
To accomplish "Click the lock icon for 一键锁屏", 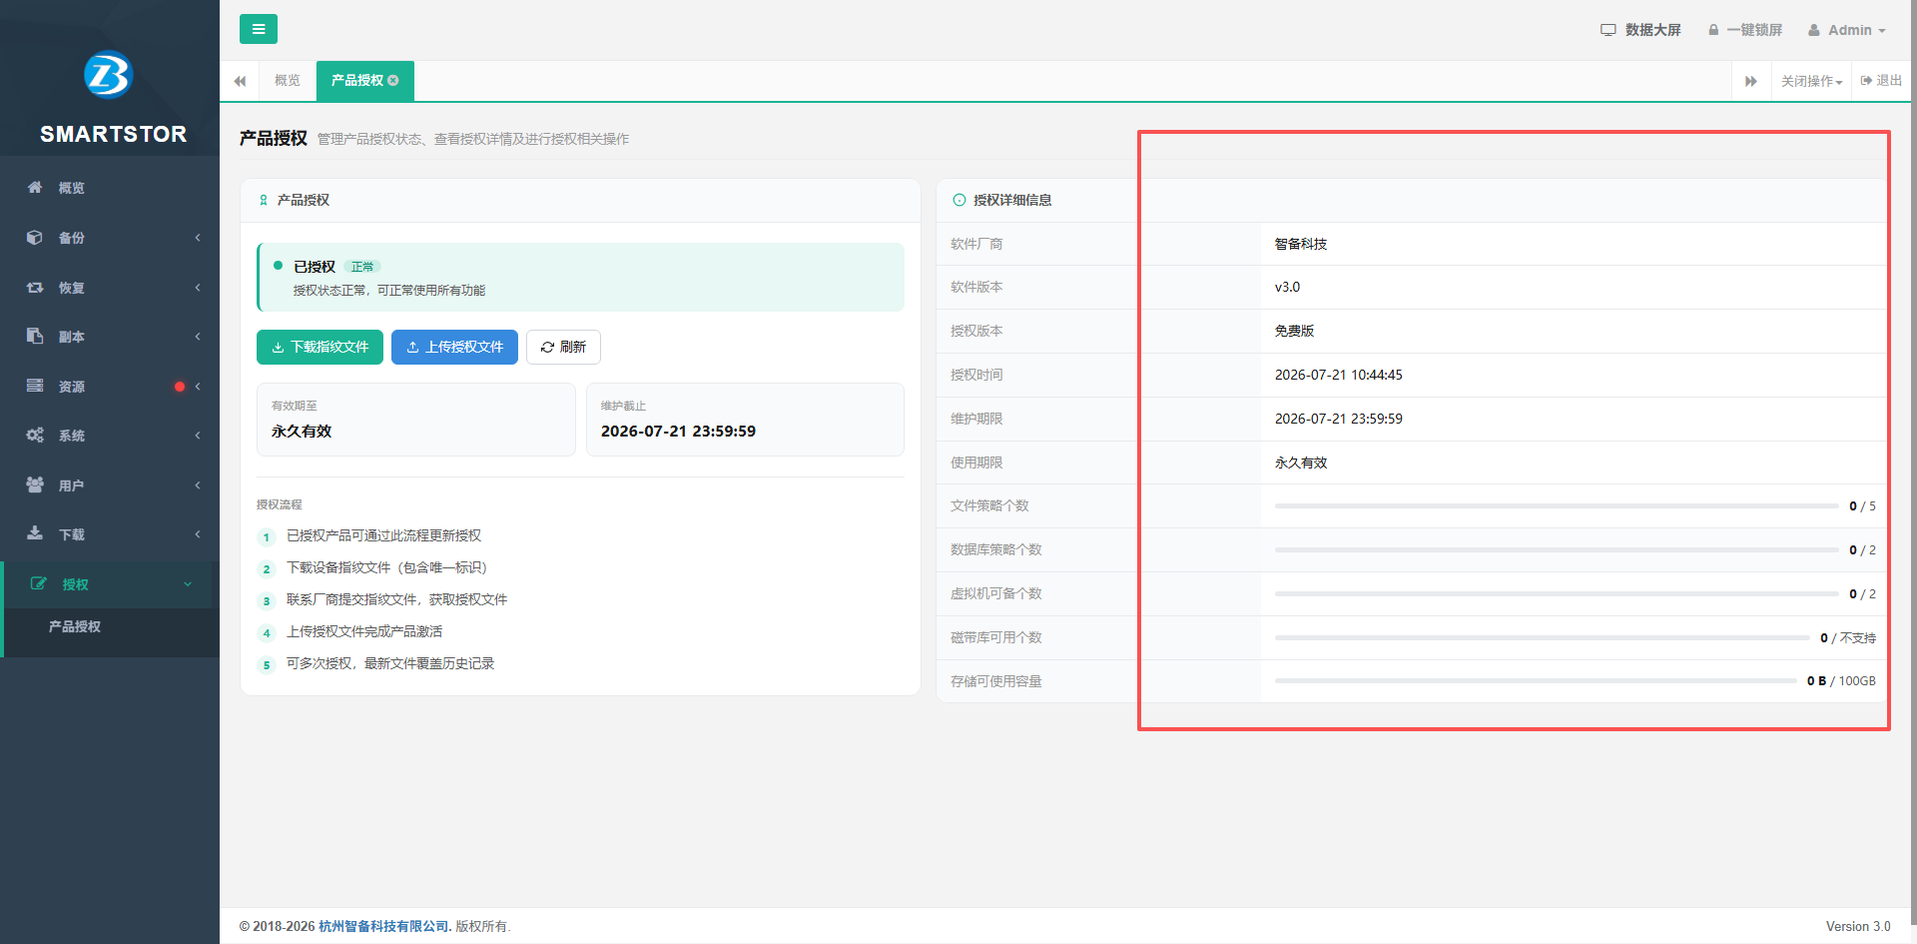I will [1713, 30].
